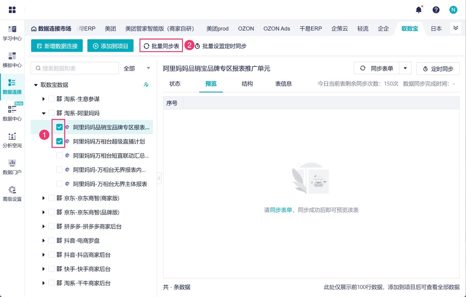466x297 pixels.
Task: Collapse the 淘系-阿里妈妈 node
Action: click(43, 113)
